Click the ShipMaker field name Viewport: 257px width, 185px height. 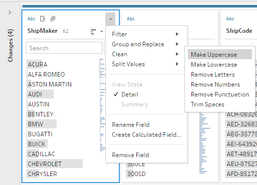coord(42,31)
